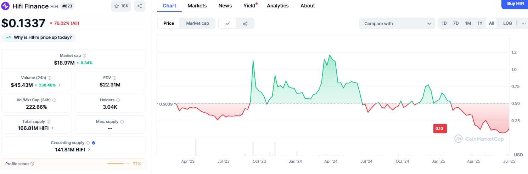Toggle LOG scale on chart

tap(507, 23)
